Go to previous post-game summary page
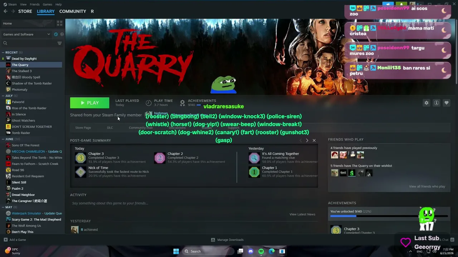This screenshot has height=257, width=458. pos(301,140)
